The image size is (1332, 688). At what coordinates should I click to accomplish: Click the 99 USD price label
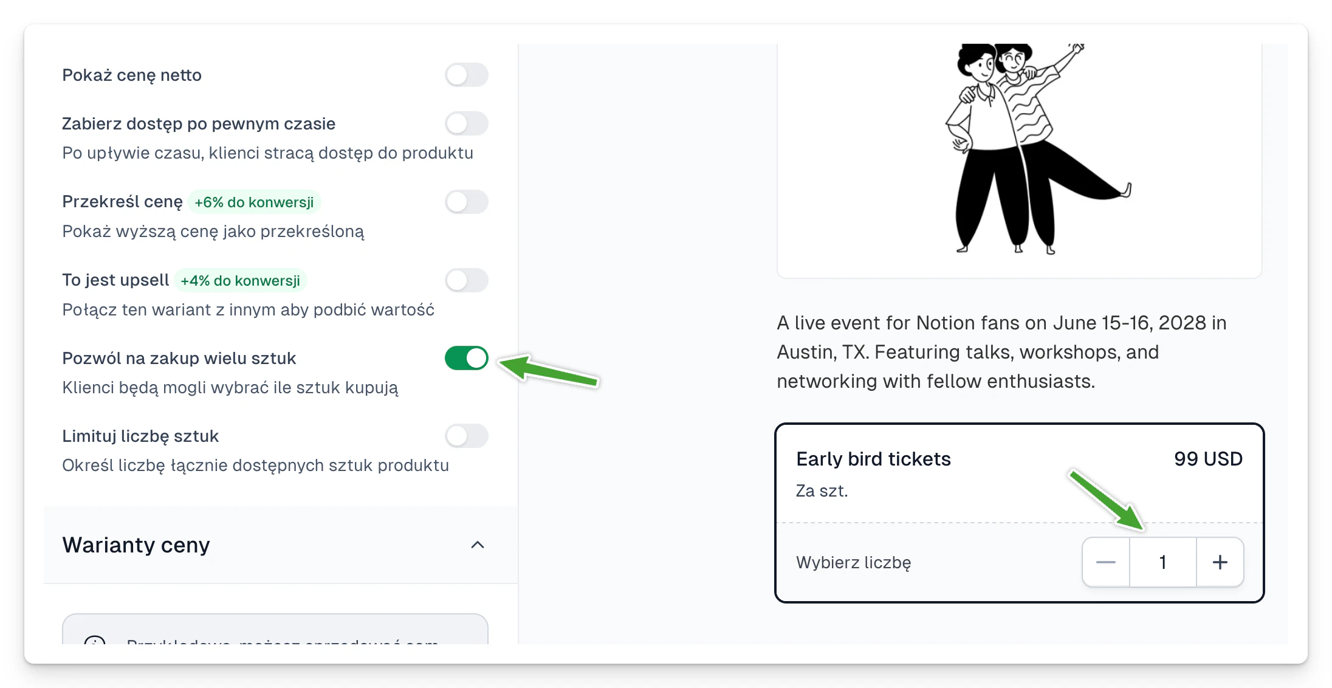(1208, 459)
